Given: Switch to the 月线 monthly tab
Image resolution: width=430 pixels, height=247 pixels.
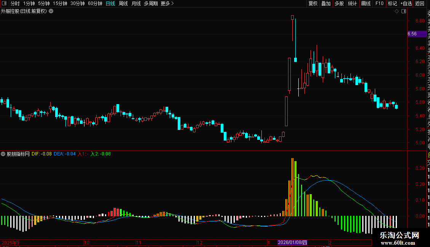Looking at the screenshot, I should click(x=136, y=3).
